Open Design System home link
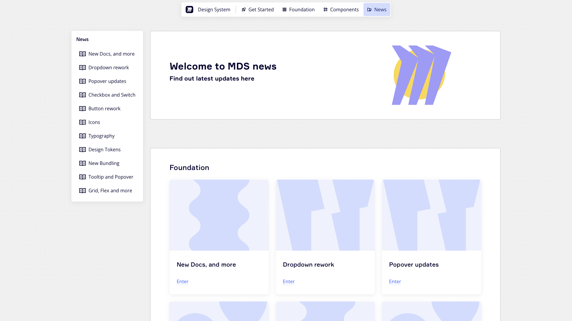572x321 pixels. click(208, 10)
